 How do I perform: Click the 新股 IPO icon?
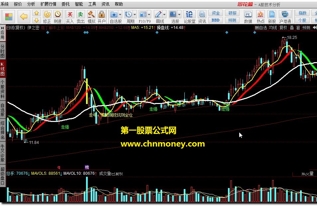pos(272,17)
